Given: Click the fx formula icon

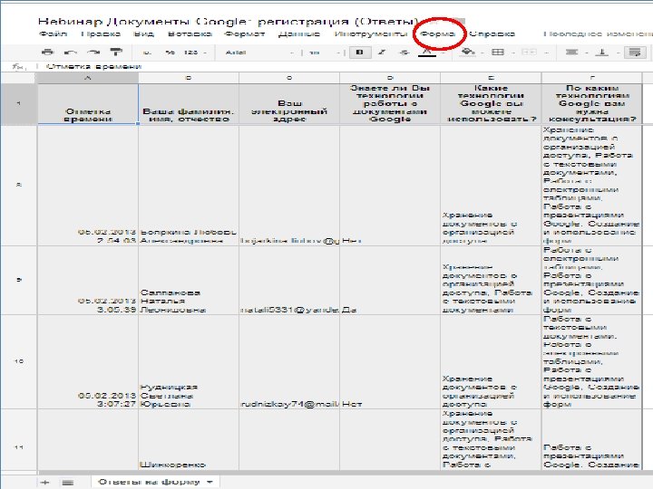Looking at the screenshot, I should point(17,66).
